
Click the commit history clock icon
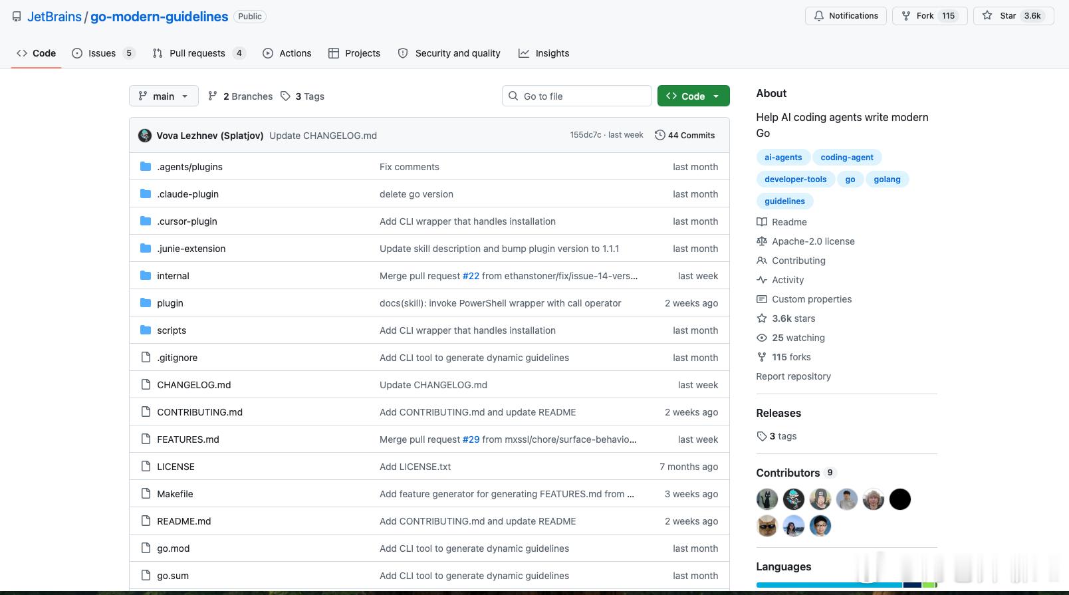pos(659,135)
